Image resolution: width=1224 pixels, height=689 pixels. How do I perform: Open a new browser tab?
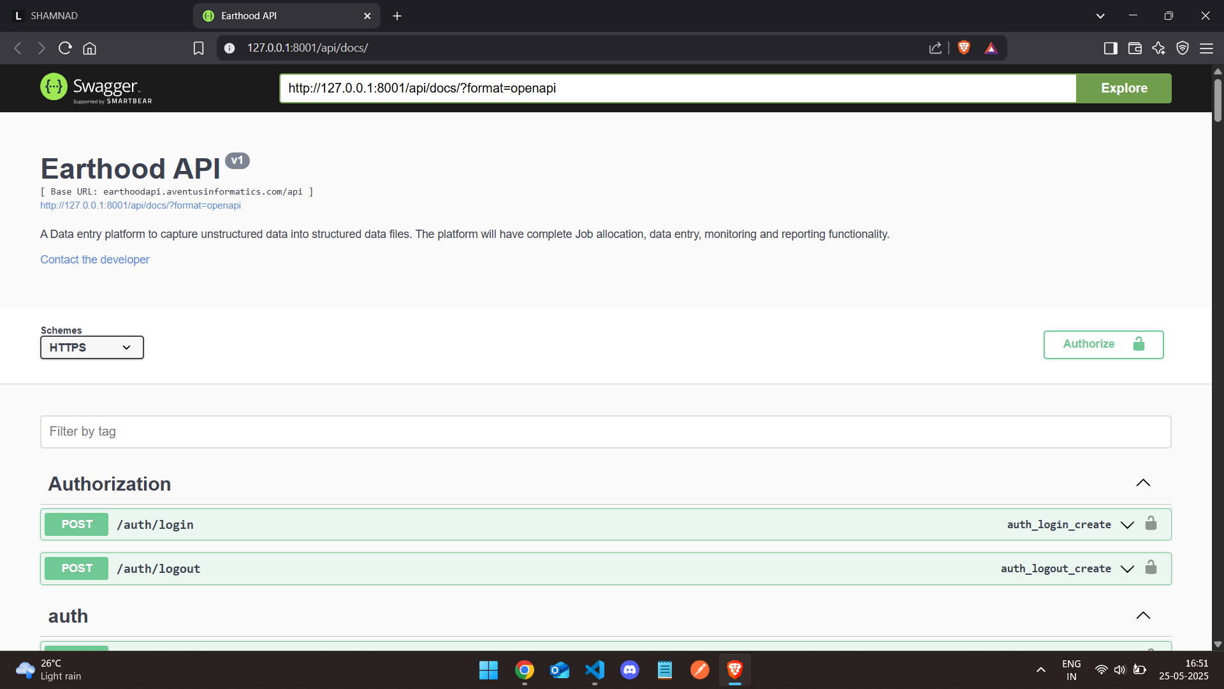tap(397, 16)
